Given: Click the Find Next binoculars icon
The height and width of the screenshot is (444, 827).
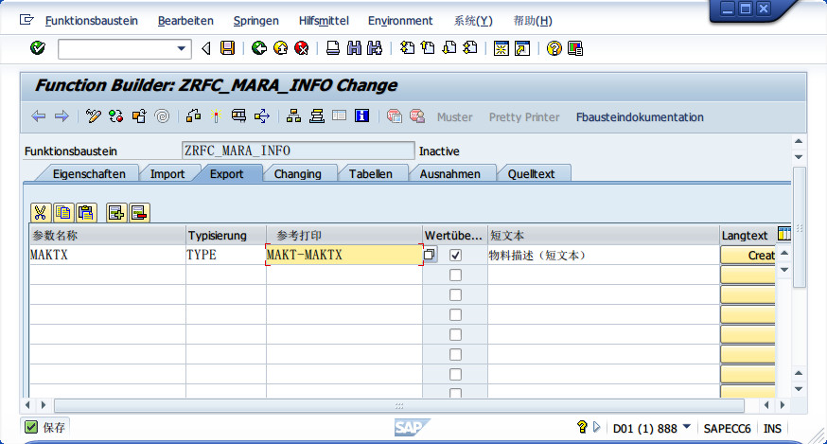Looking at the screenshot, I should coord(375,48).
